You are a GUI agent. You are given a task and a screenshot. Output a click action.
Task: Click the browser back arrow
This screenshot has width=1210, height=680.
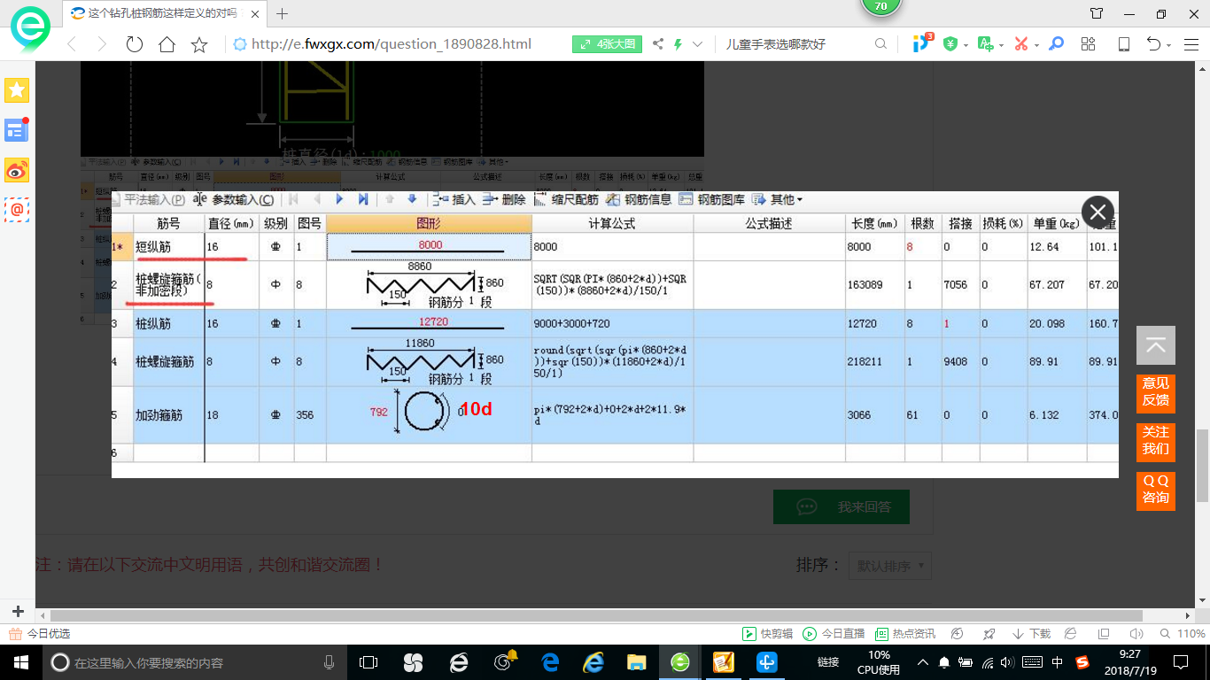coord(72,44)
